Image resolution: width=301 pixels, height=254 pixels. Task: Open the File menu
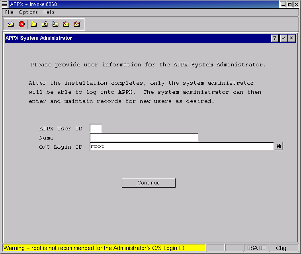(9, 12)
